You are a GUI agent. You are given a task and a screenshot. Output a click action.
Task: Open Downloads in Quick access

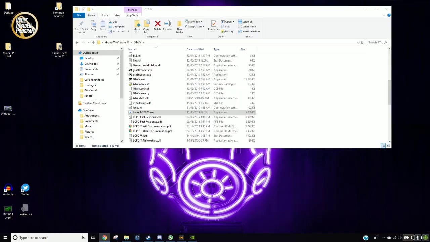(91, 64)
